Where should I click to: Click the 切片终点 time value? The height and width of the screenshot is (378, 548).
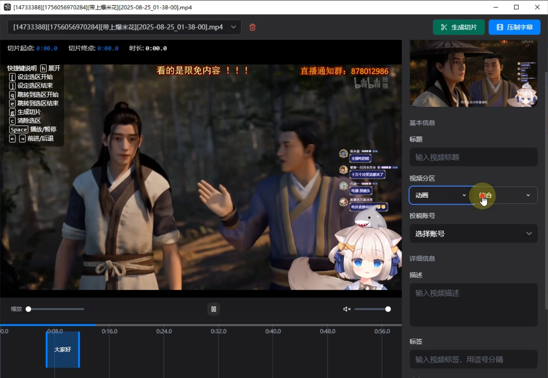pyautogui.click(x=108, y=48)
